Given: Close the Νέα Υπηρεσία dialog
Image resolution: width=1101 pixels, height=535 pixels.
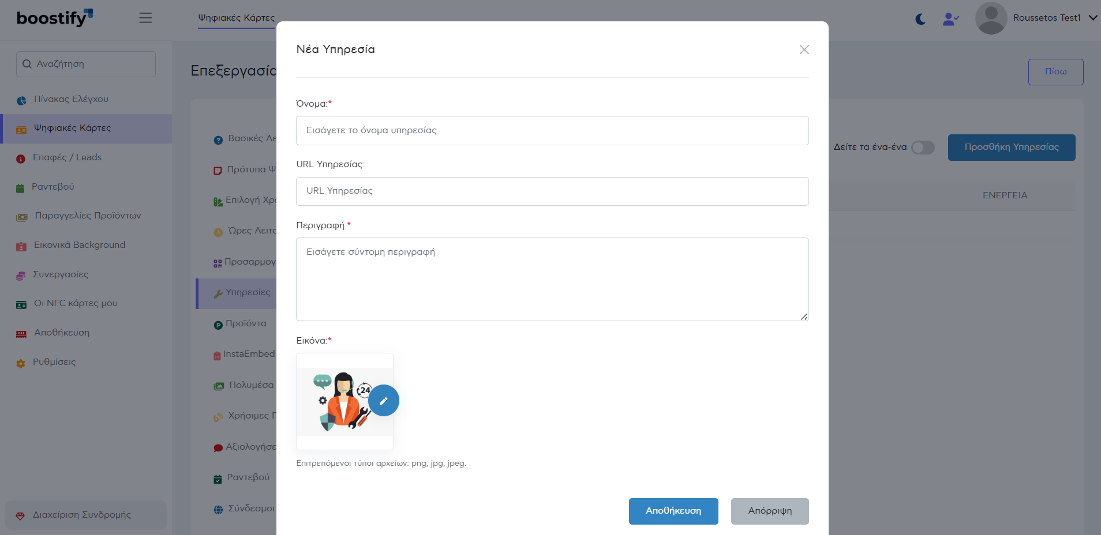Looking at the screenshot, I should coord(804,50).
